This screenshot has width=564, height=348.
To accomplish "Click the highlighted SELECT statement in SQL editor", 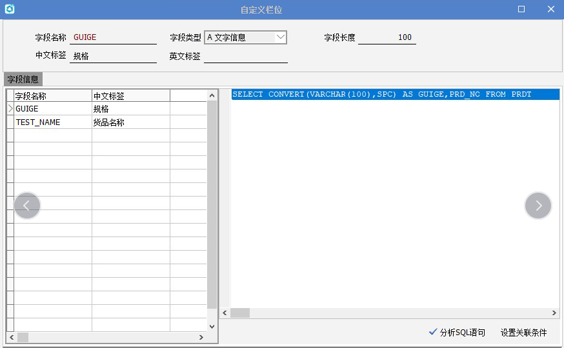I will pyautogui.click(x=381, y=94).
